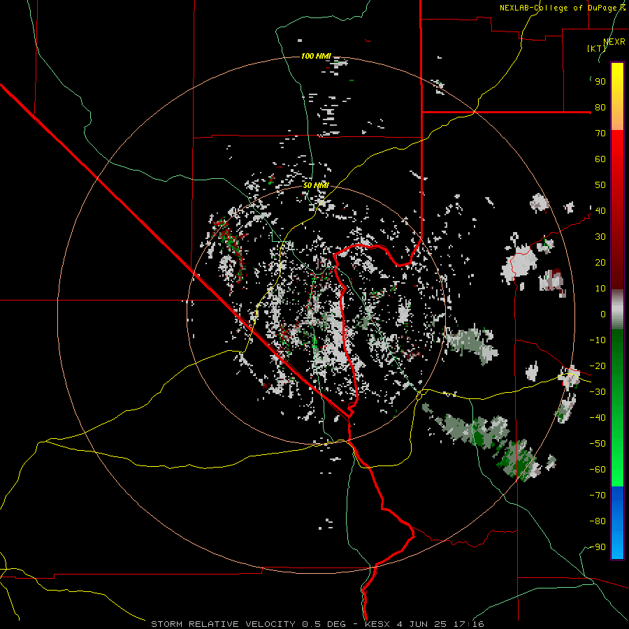Select the -30 value on velocity scale
Image resolution: width=629 pixels, height=629 pixels.
pos(598,392)
